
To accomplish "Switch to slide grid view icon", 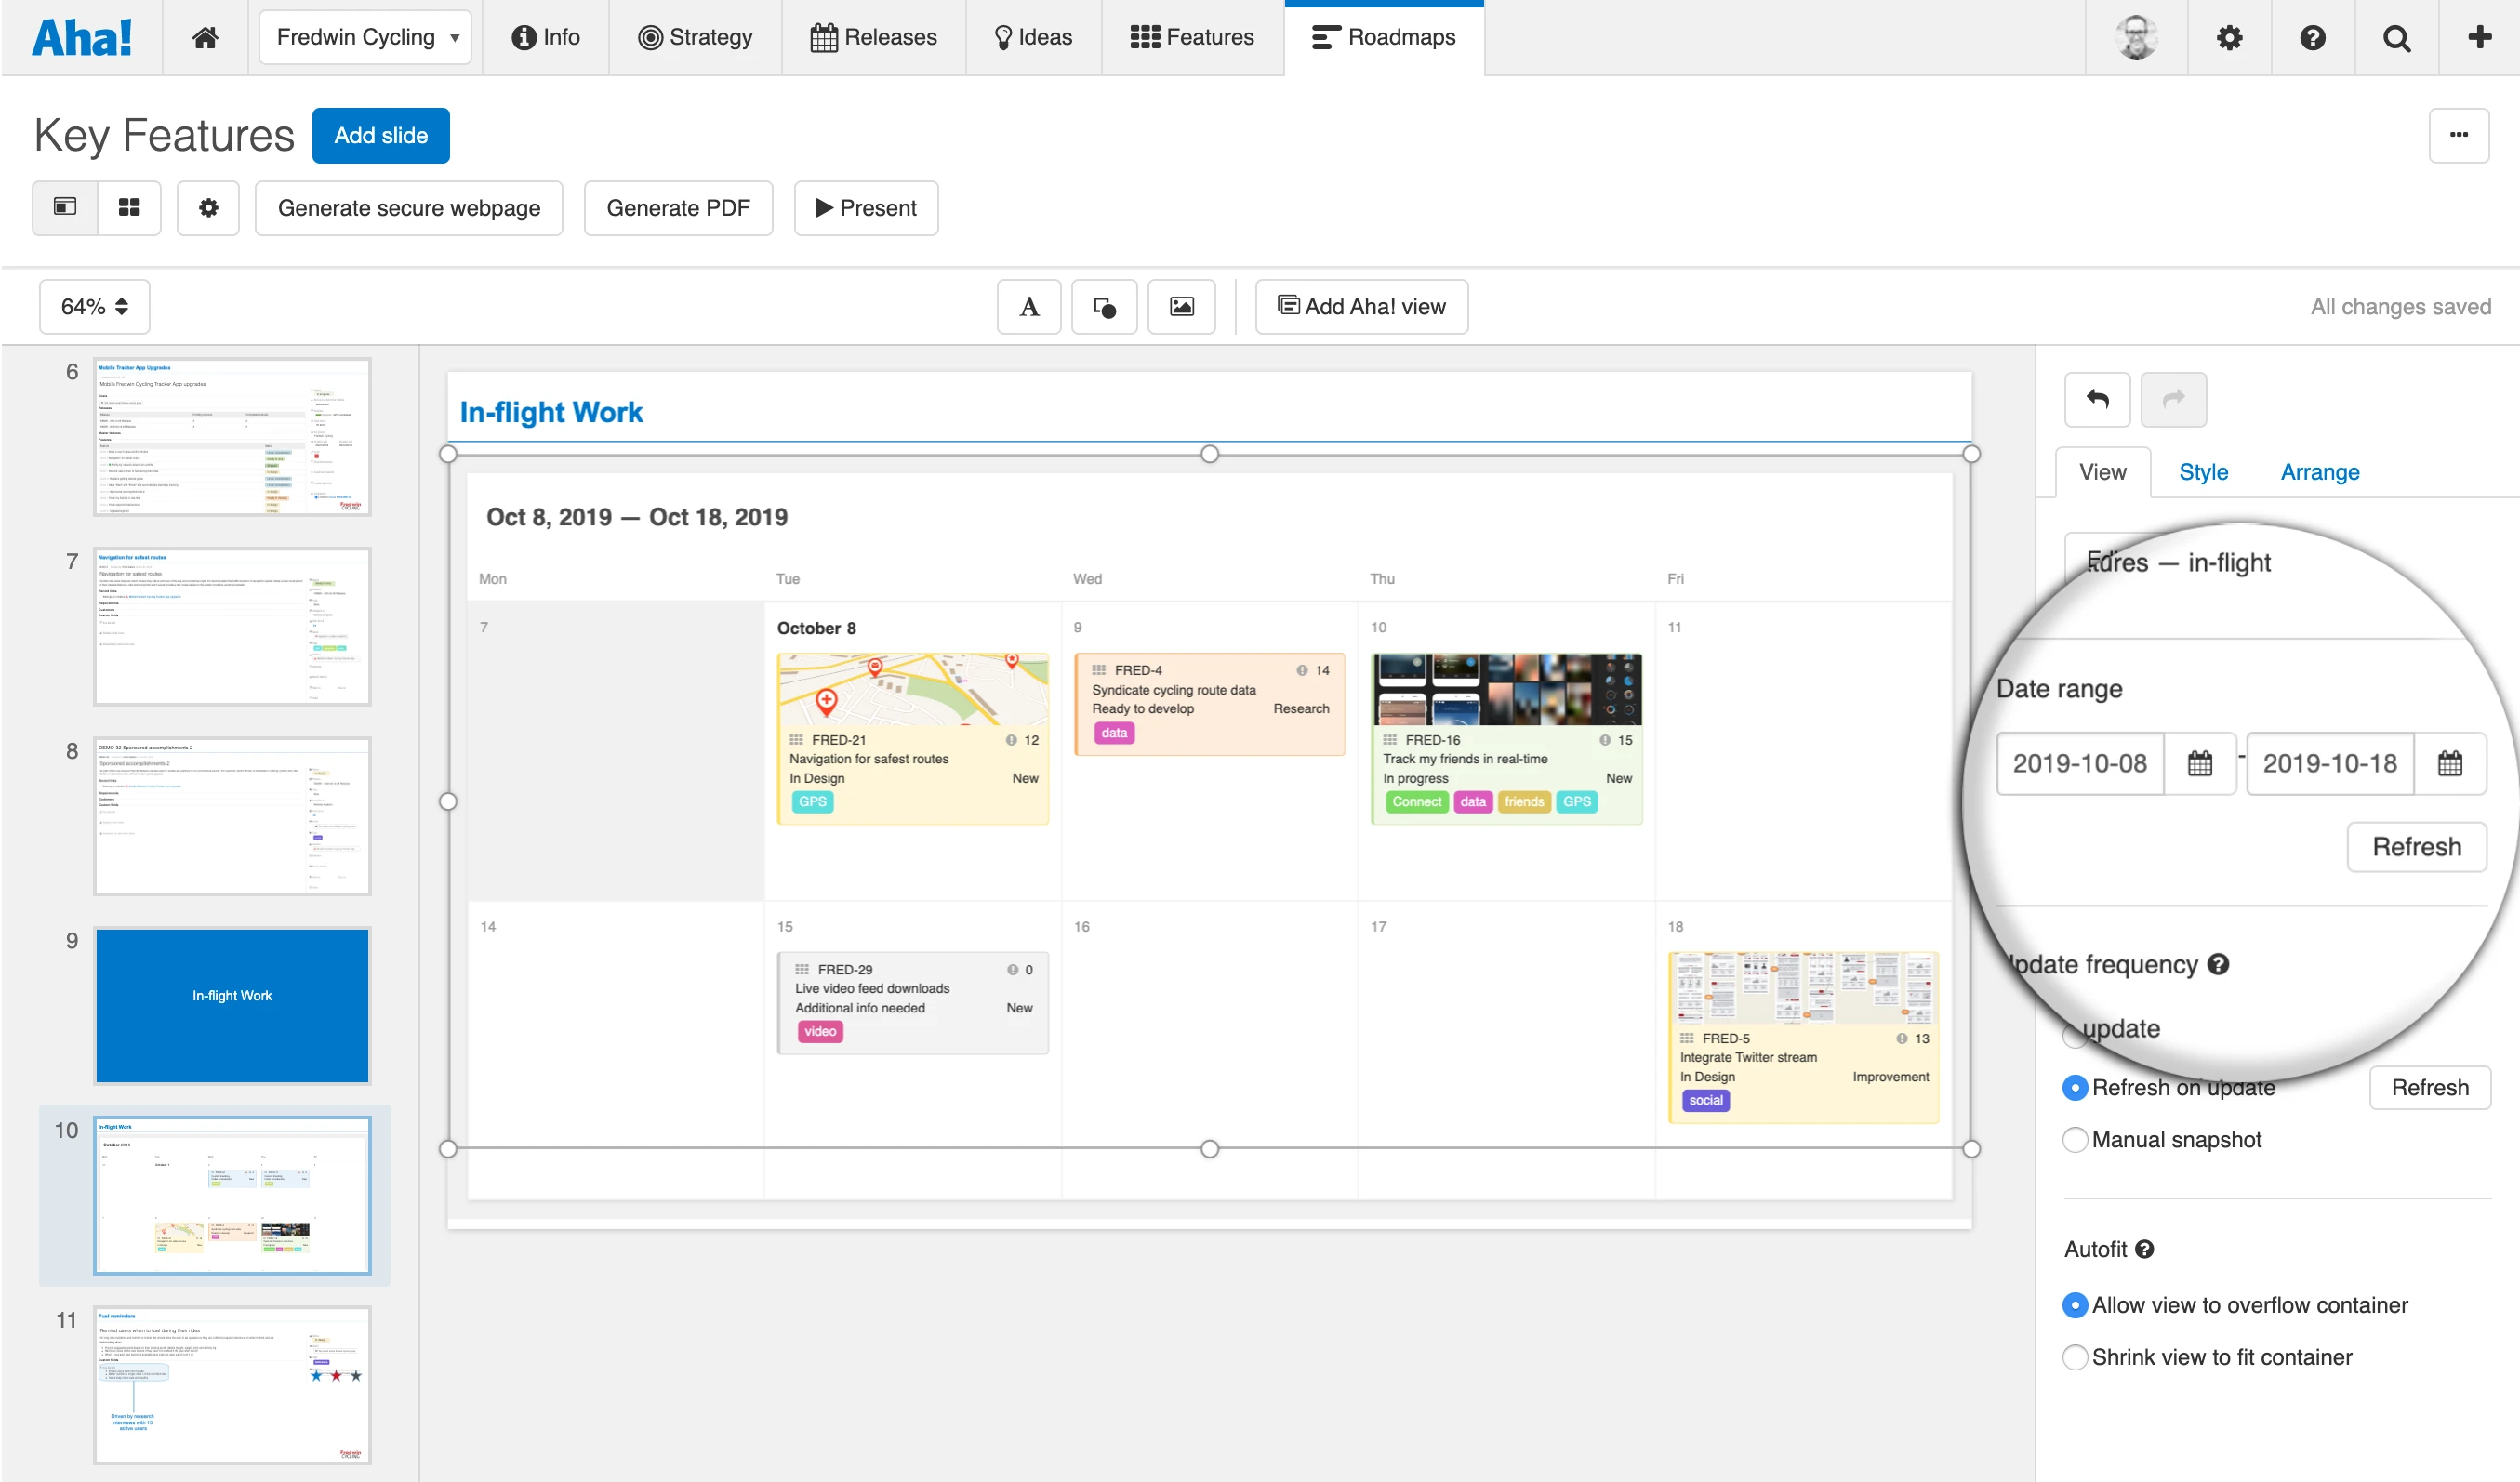I will point(129,207).
